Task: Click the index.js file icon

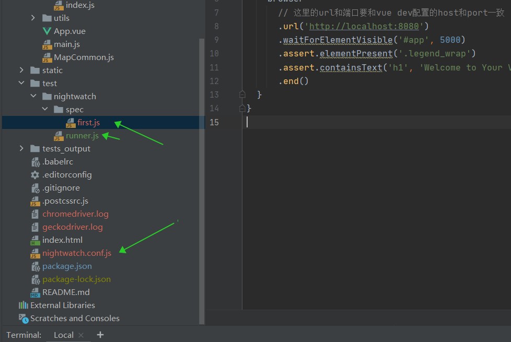Action: 59,6
